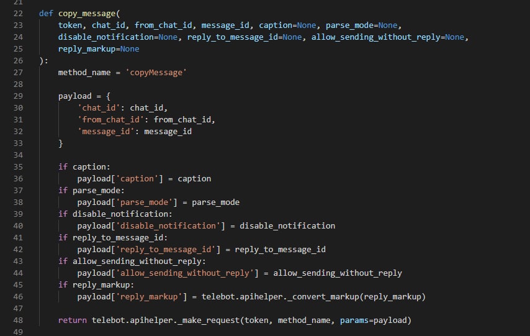This screenshot has width=530, height=336.
Task: Click 'if caption:' on line 35
Action: pos(84,167)
